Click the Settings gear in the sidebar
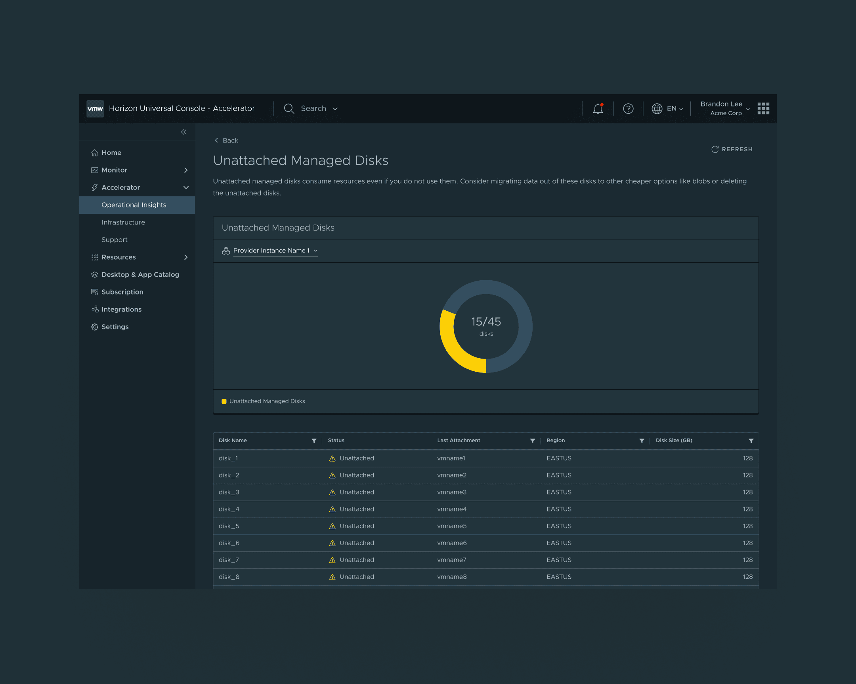 click(95, 326)
